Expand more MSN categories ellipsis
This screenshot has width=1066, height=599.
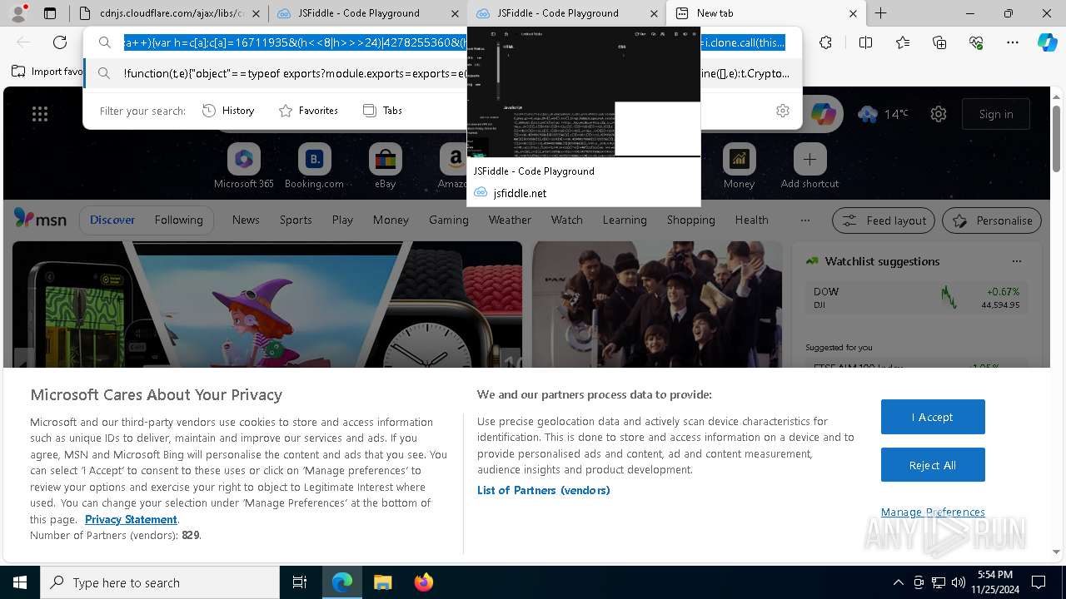pos(804,220)
